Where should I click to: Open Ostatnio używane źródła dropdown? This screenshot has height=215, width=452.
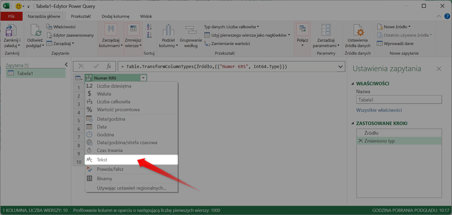404,35
